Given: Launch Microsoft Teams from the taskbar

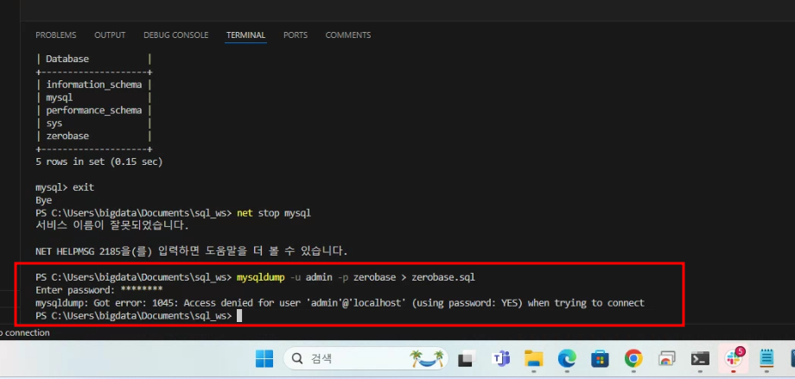Looking at the screenshot, I should point(501,359).
